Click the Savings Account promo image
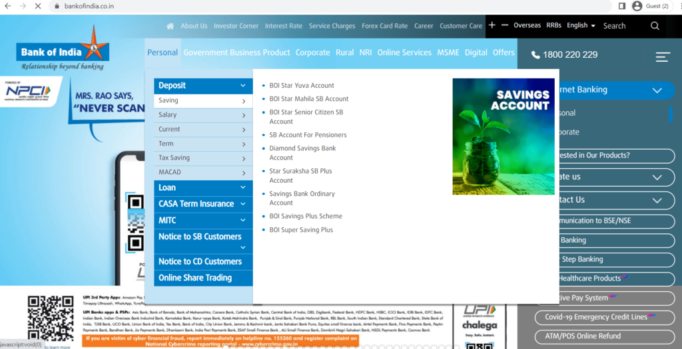Viewport: 682px width, 349px height. point(504,136)
